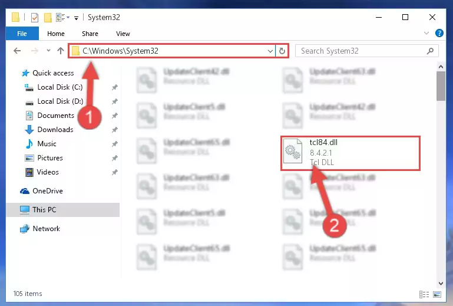Go up one folder level
The width and height of the screenshot is (453, 306).
61,51
